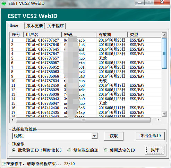Switch to the Home tab
Image resolution: width=171 pixels, height=168 pixels.
[x=16, y=25]
